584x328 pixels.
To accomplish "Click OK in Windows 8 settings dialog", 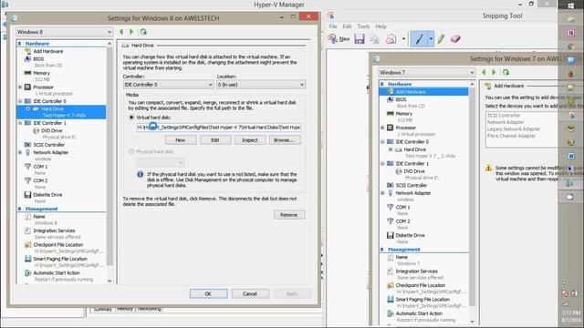I will [x=208, y=293].
